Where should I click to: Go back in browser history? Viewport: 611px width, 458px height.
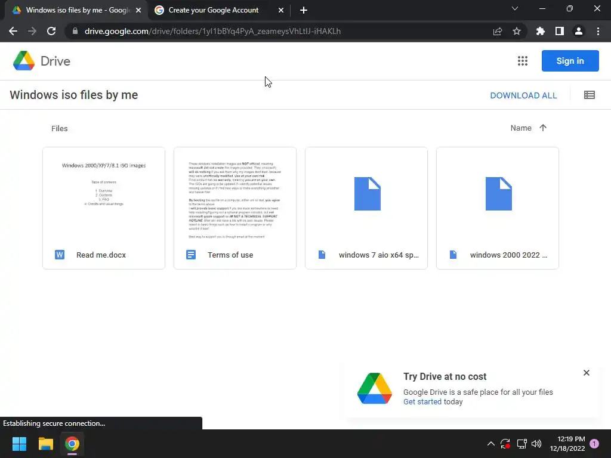coord(13,31)
